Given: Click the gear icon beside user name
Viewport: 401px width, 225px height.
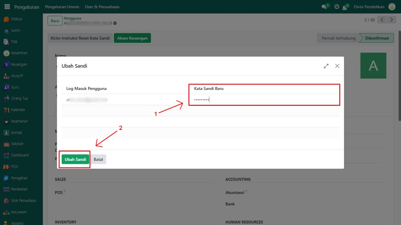Looking at the screenshot, I should point(115,23).
